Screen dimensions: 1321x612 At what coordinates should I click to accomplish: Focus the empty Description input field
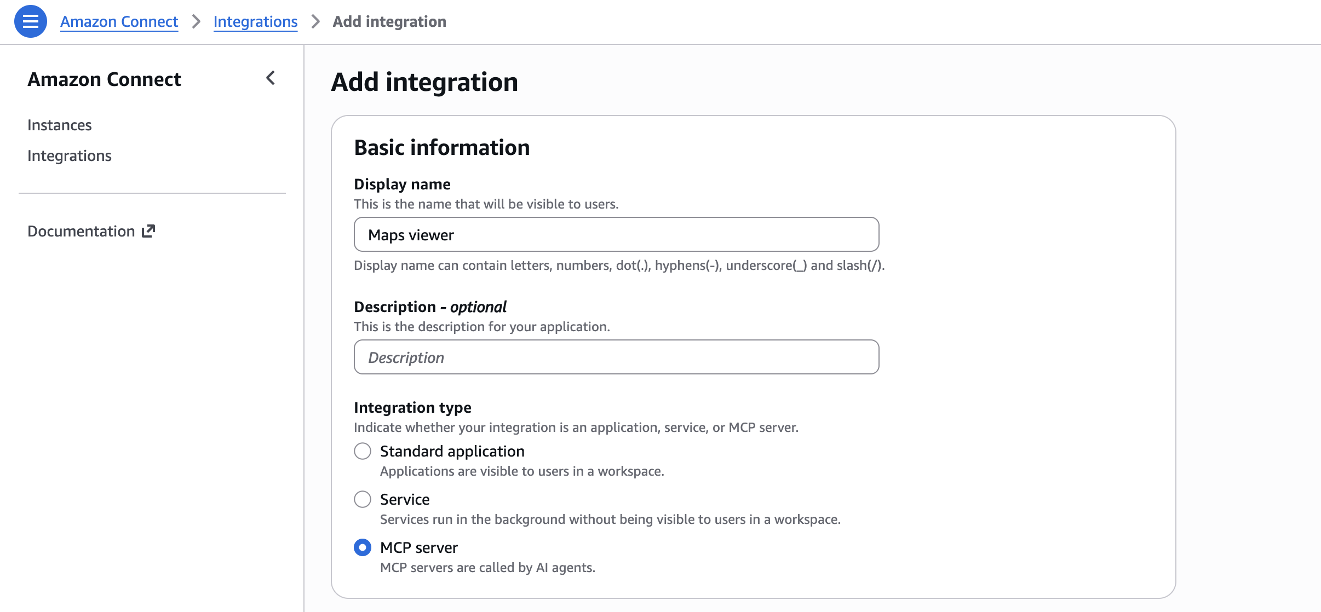(616, 357)
